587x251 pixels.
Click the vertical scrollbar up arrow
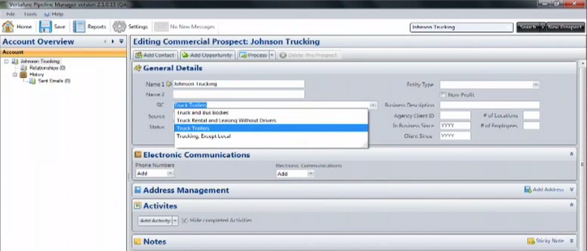click(582, 64)
